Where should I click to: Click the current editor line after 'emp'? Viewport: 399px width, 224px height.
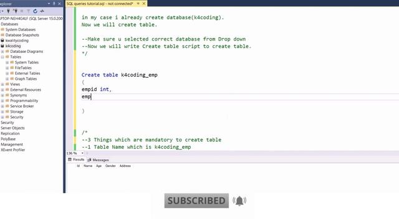(240, 96)
